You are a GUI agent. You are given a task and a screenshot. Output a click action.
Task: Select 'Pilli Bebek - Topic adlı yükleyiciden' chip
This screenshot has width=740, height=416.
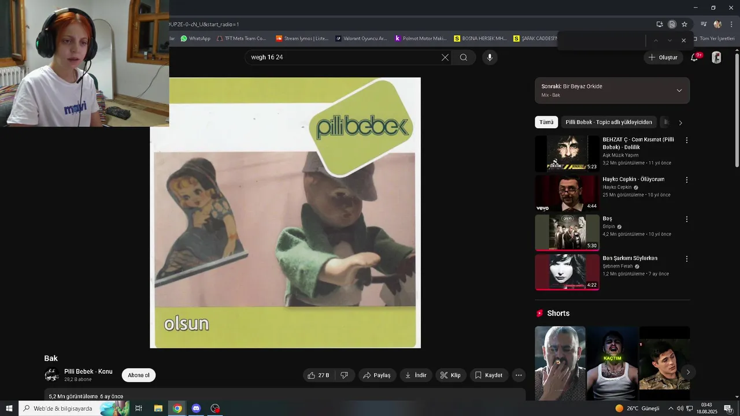609,122
